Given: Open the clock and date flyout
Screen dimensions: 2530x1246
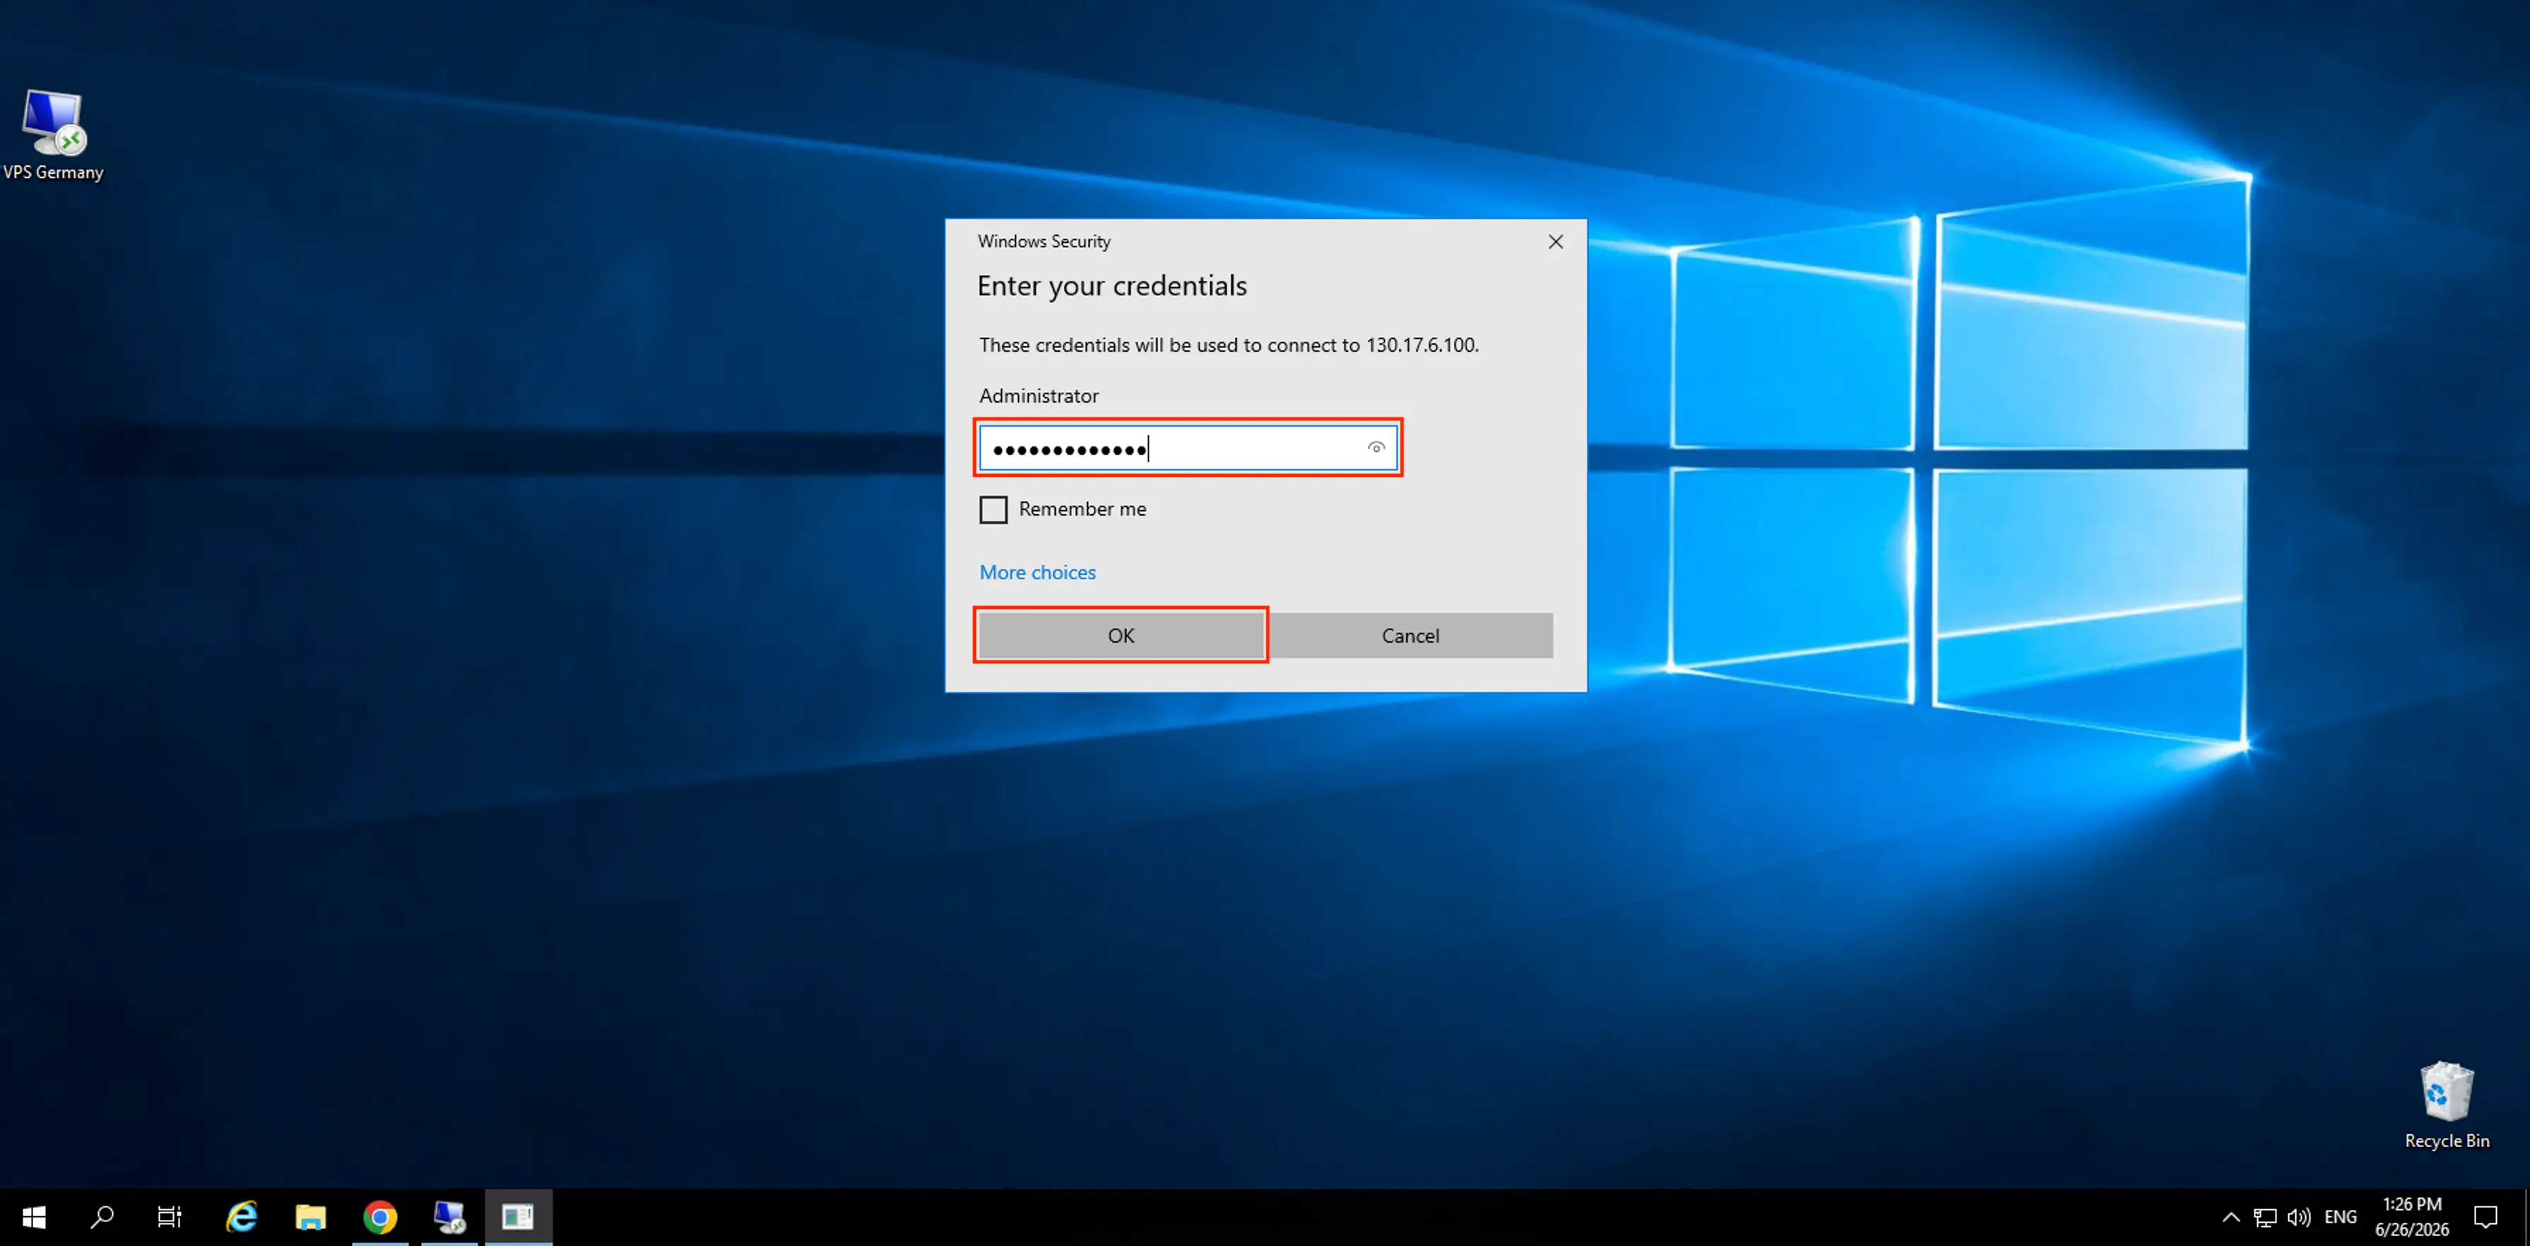Looking at the screenshot, I should (x=2412, y=1218).
